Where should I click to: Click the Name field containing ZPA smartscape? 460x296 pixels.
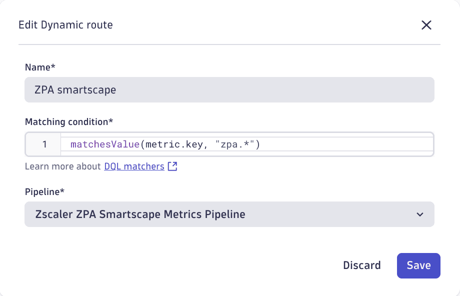229,90
